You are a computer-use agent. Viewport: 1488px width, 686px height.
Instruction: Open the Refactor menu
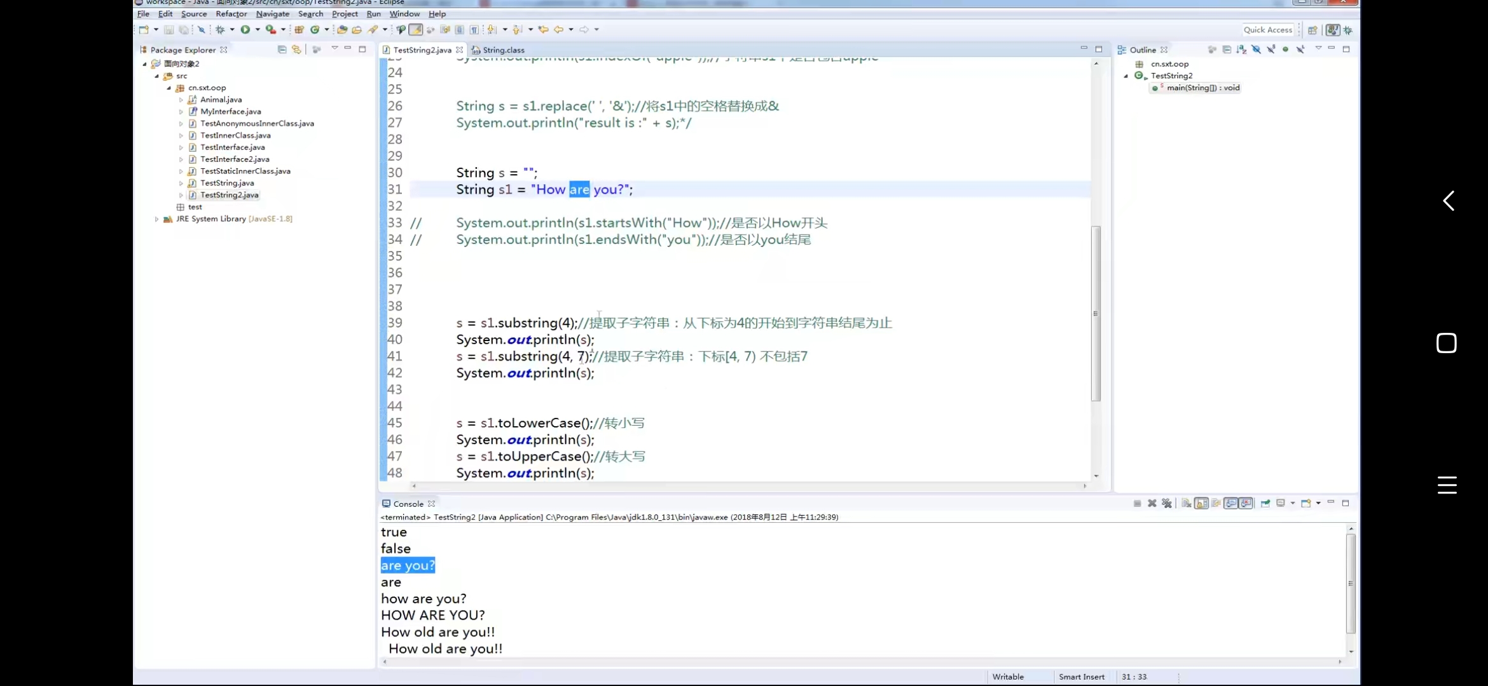(231, 13)
